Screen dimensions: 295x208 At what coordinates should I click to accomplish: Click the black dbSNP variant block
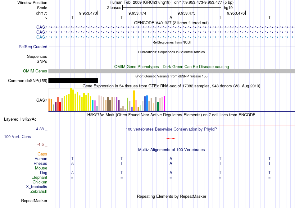(x=73, y=81)
